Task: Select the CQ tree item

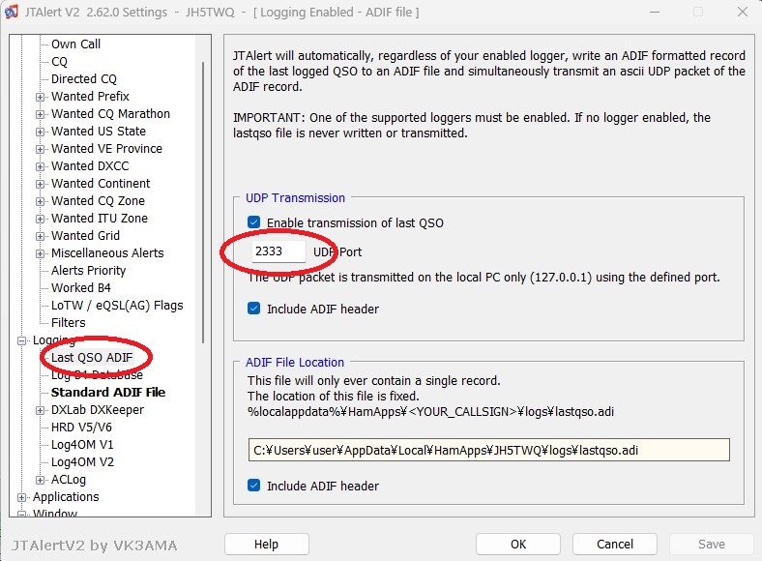Action: click(59, 62)
